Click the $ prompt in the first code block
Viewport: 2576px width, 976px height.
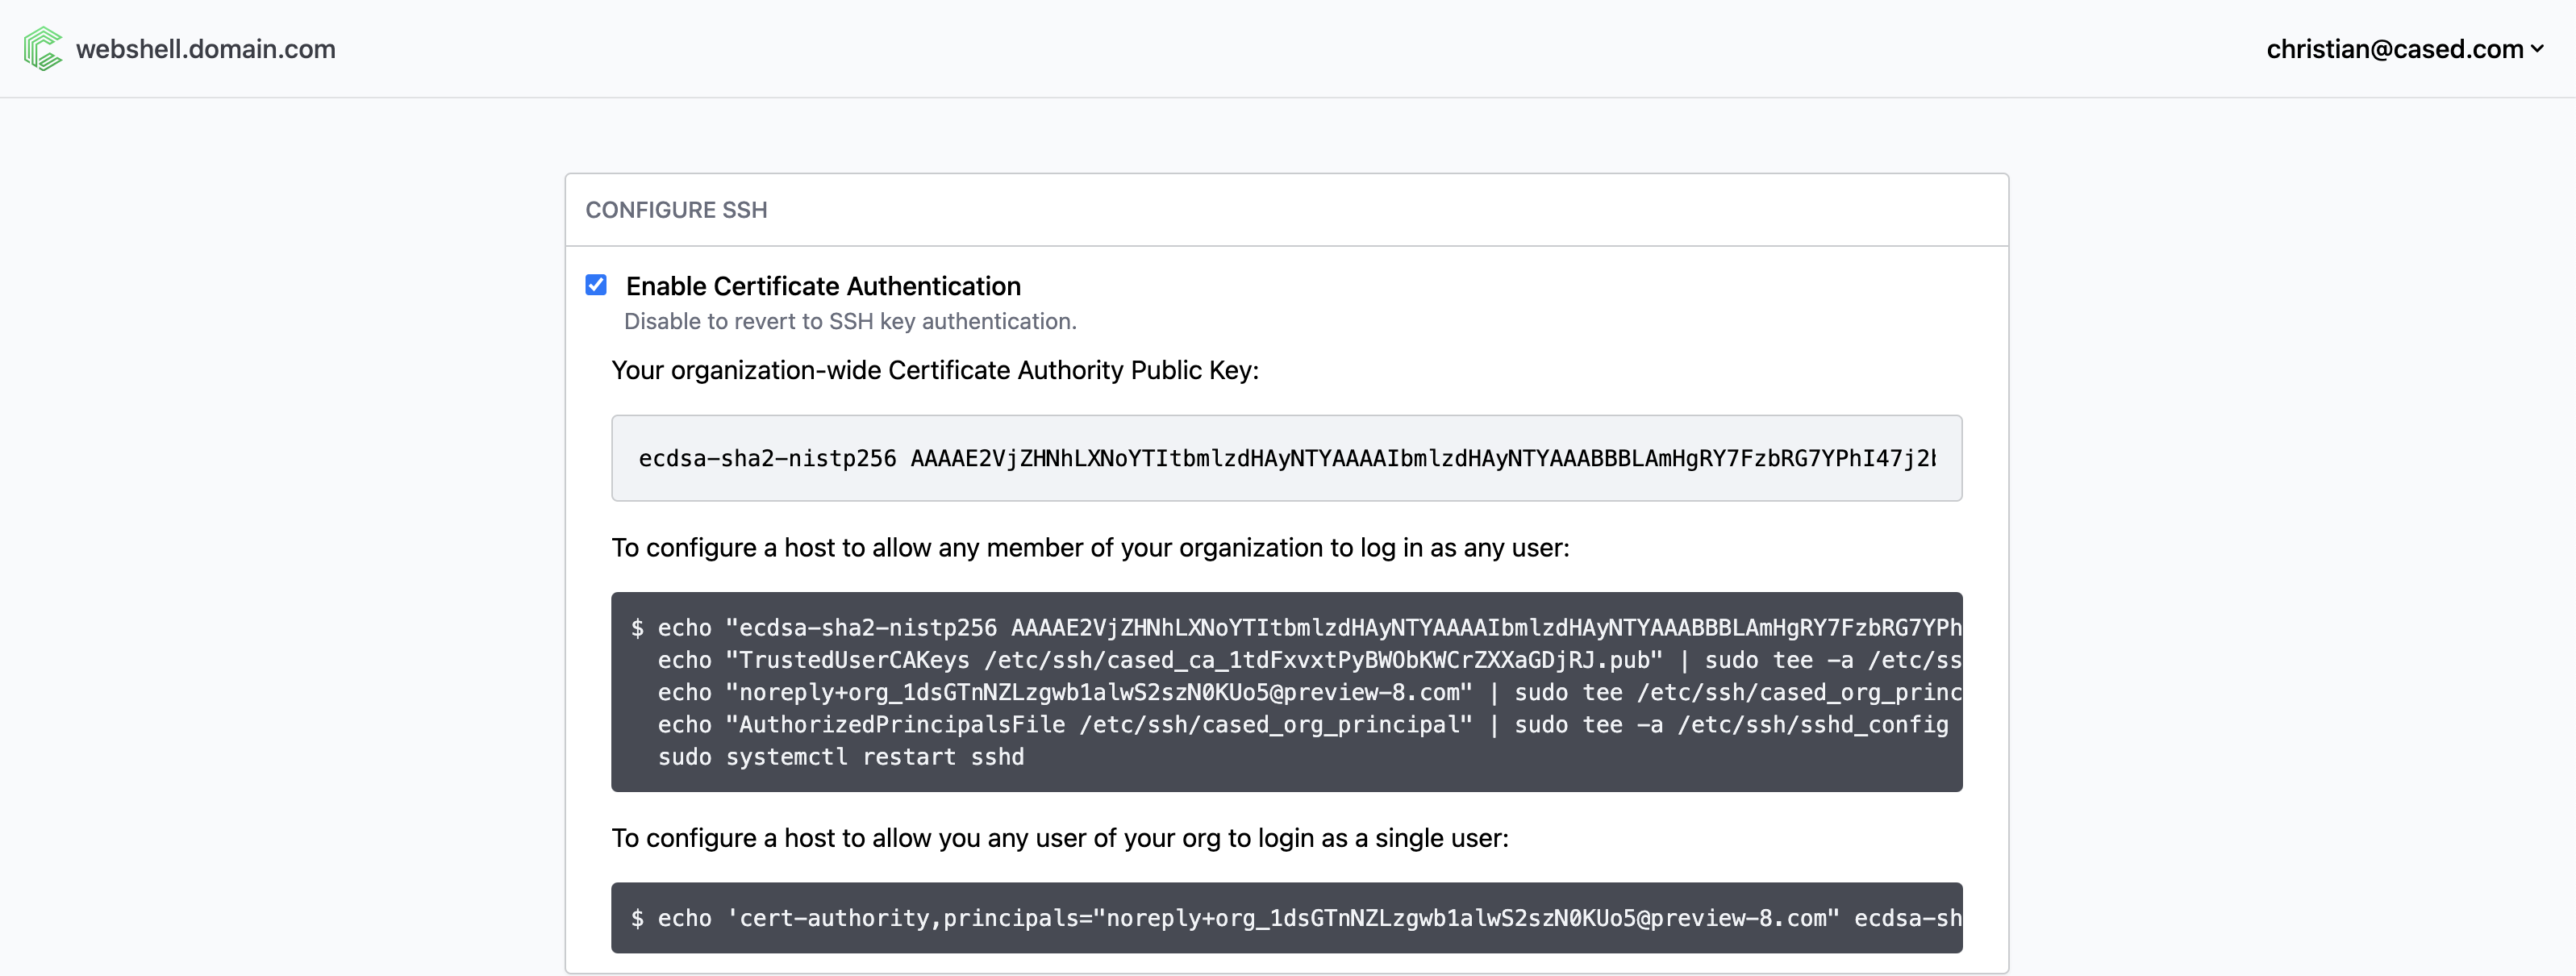(x=637, y=628)
